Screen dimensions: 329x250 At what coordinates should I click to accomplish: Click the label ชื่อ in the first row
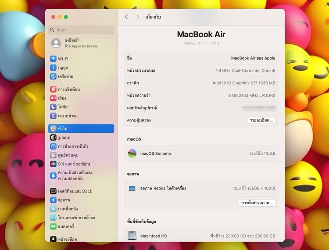coord(129,58)
